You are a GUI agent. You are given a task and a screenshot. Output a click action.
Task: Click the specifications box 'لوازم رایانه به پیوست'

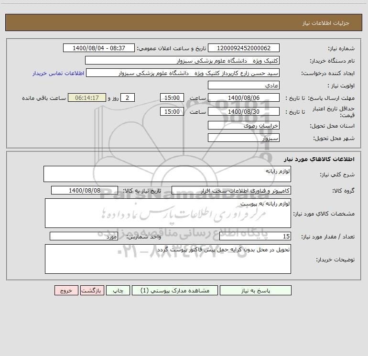[x=168, y=213]
